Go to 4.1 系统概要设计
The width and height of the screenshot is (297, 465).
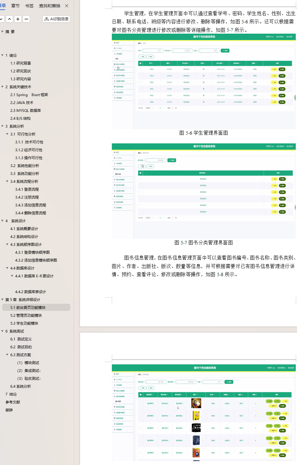click(24, 229)
